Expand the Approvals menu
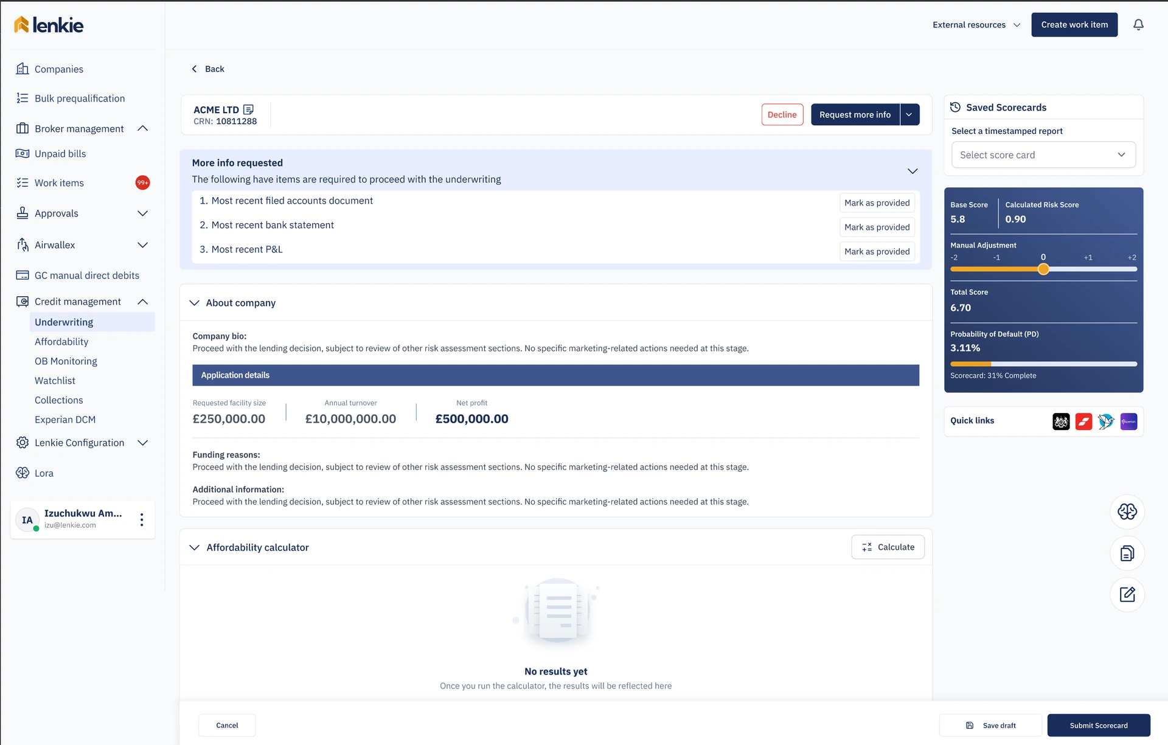 tap(143, 213)
